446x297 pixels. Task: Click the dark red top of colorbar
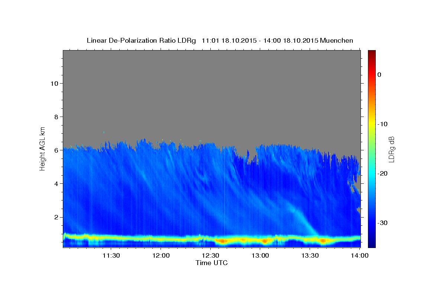[x=372, y=53]
